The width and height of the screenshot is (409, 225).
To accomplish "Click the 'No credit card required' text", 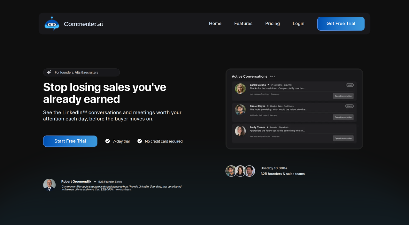I will click(x=164, y=141).
